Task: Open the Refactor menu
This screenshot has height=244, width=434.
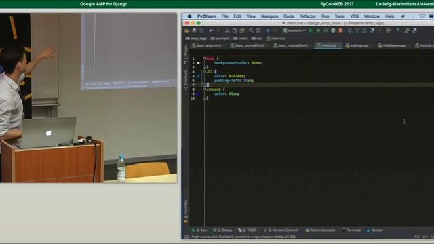Action: [x=307, y=16]
